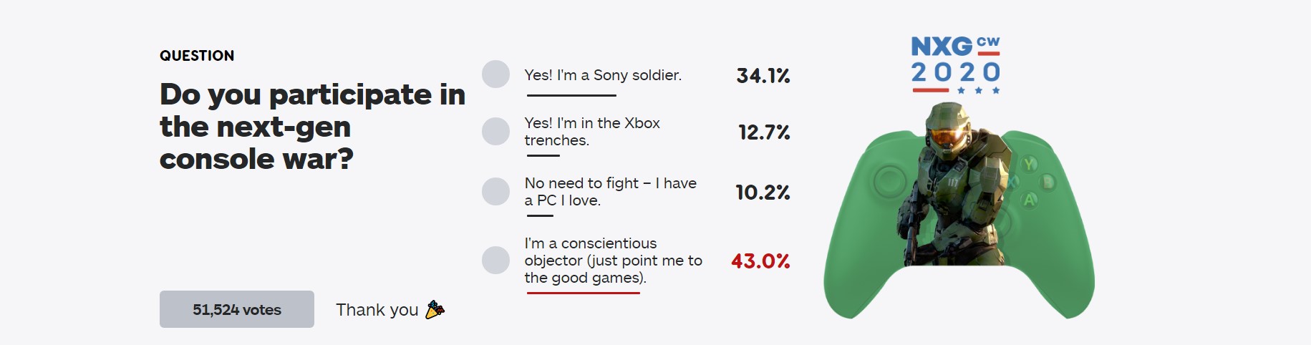The image size is (1311, 345).
Task: Click the "Yes! I'm in the Xbox trenches." label
Action: point(592,132)
